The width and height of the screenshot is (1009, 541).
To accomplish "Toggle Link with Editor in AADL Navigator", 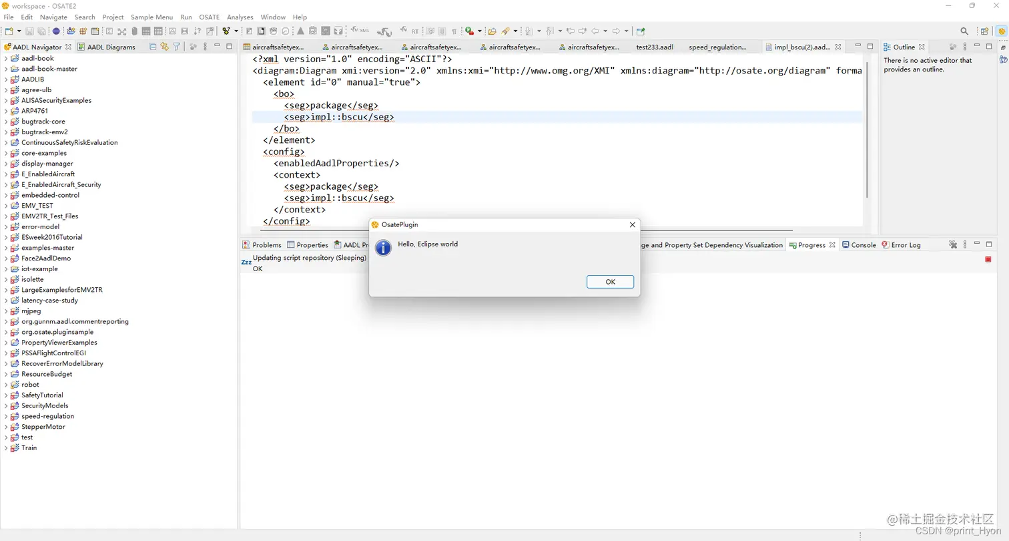I will [x=164, y=47].
